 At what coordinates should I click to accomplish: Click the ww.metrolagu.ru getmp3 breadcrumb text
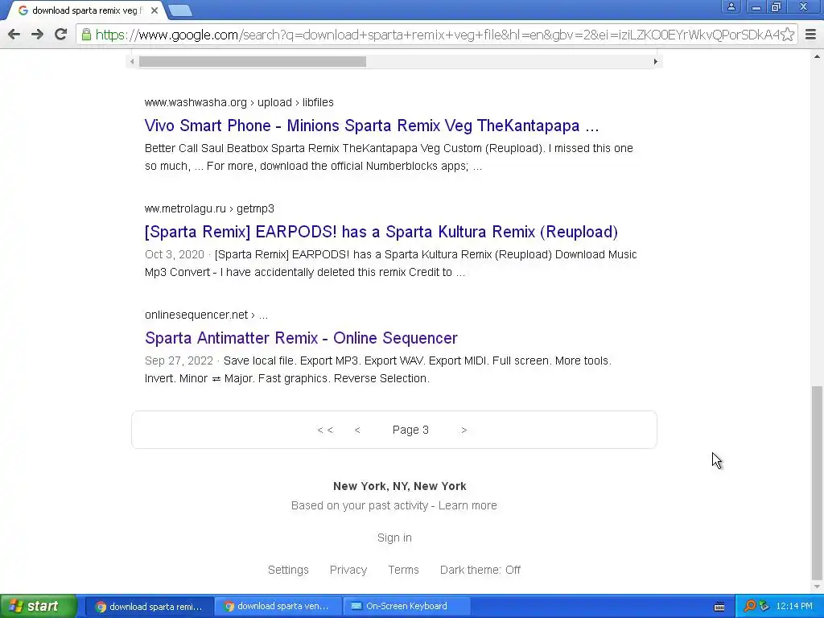[x=209, y=208]
